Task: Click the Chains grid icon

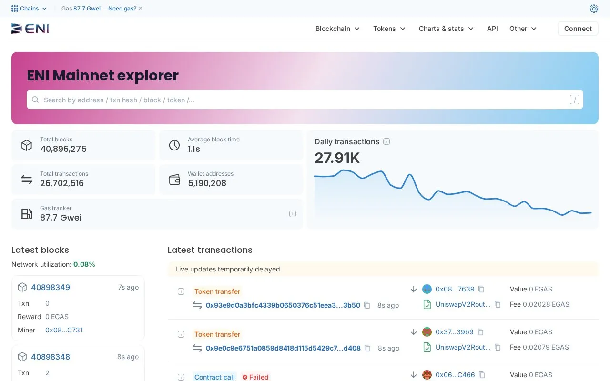Action: point(15,9)
